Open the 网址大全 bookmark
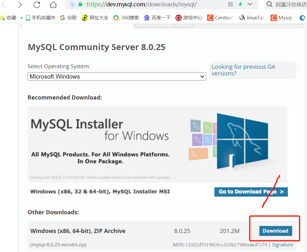This screenshot has width=307, height=252. pyautogui.click(x=95, y=18)
